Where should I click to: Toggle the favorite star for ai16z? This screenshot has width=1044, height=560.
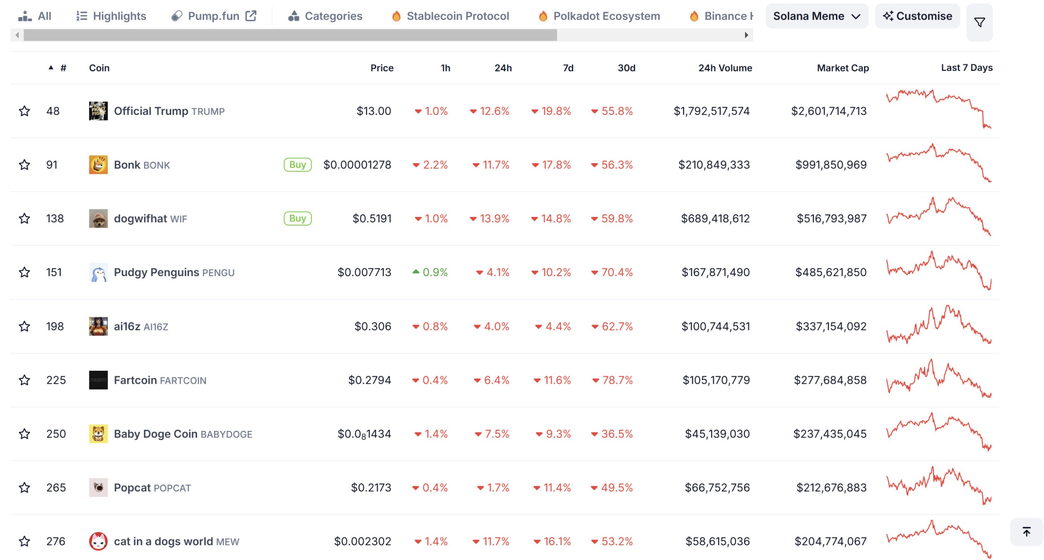point(24,326)
